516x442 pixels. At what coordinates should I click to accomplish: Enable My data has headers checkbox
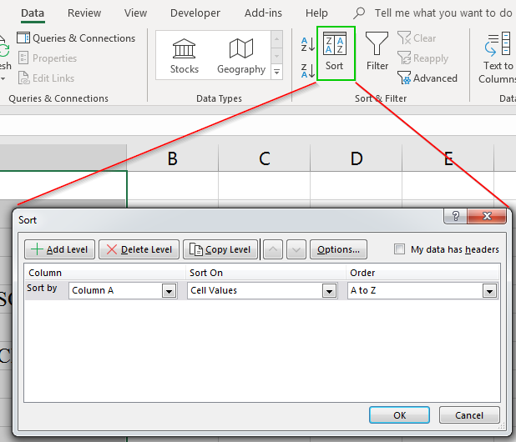[399, 249]
